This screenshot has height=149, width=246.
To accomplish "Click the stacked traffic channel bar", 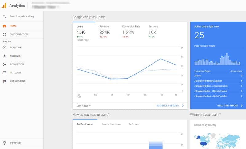I will 156,145.
